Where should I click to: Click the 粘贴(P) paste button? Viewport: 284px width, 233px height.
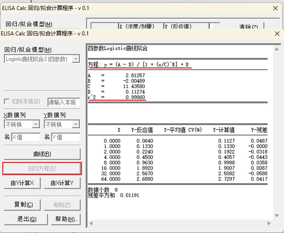click(62, 205)
